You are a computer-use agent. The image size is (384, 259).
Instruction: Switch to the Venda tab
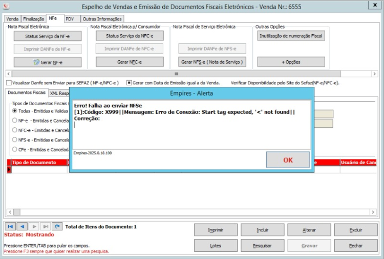click(x=12, y=19)
